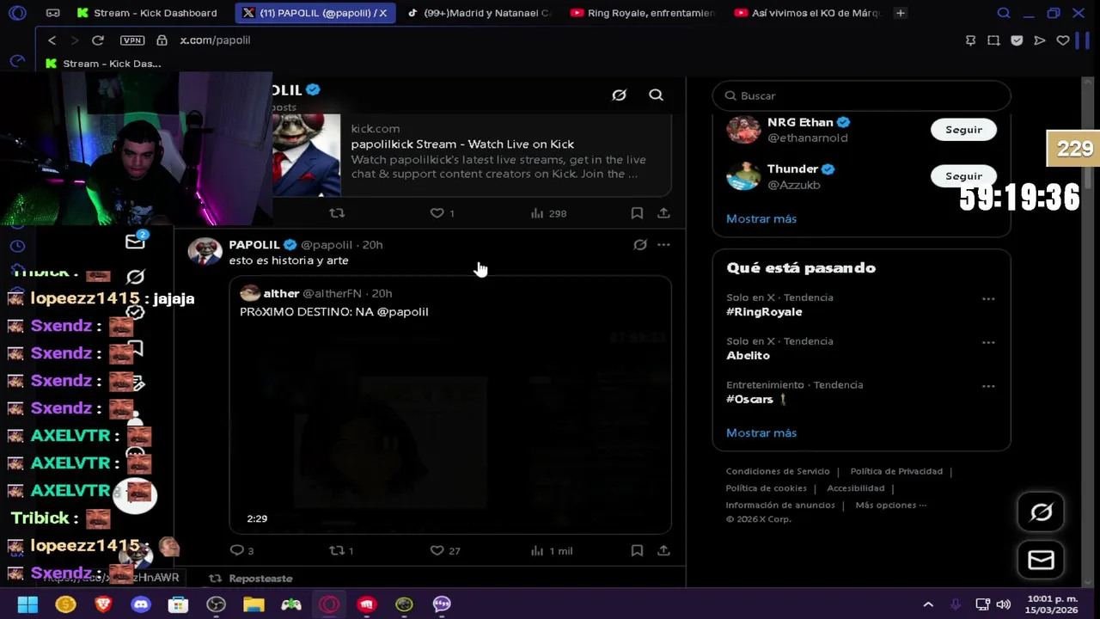Click the Buscar search field
Image resolution: width=1100 pixels, height=619 pixels.
coord(861,95)
